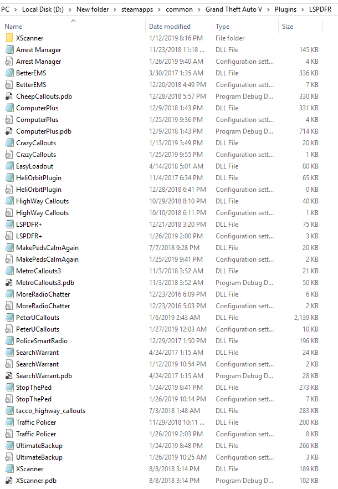338x489 pixels.
Task: Select the HeliOrbitPlugin DLL file icon
Action: coord(9,178)
